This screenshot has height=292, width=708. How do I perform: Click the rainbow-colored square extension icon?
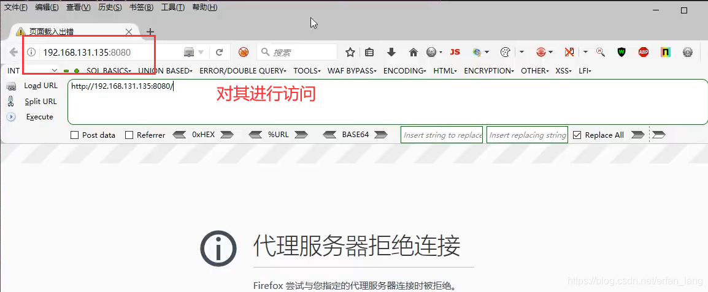pyautogui.click(x=666, y=52)
